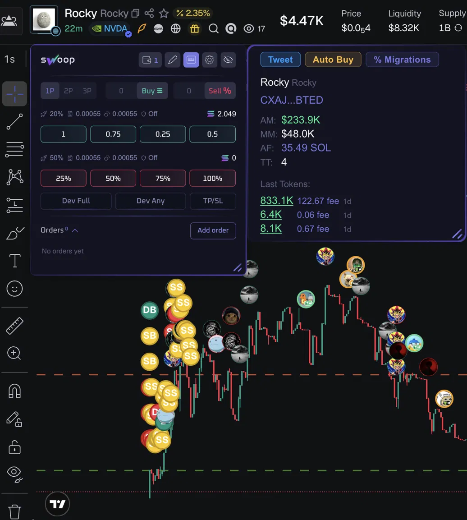Refresh the supply value

458,28
